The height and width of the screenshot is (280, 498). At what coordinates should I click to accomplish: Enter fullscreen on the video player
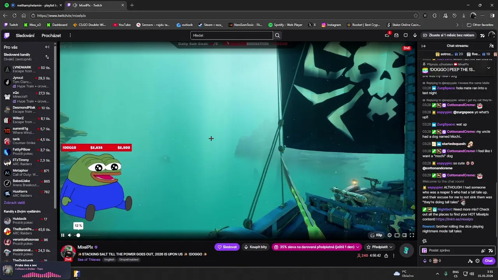point(412,235)
